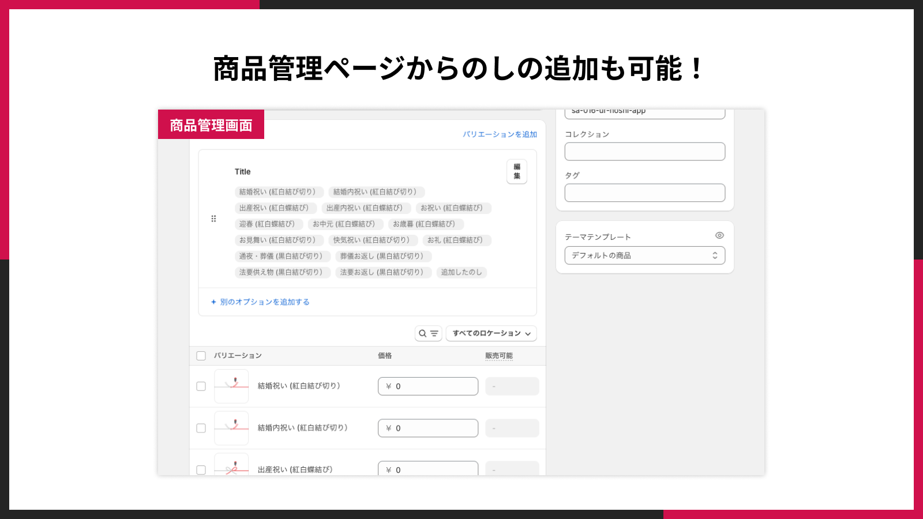Click the タグ input field

[645, 193]
